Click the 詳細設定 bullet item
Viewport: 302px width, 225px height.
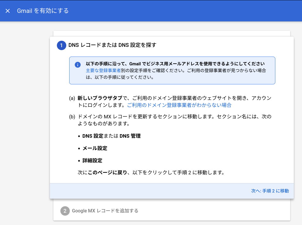[92, 161]
